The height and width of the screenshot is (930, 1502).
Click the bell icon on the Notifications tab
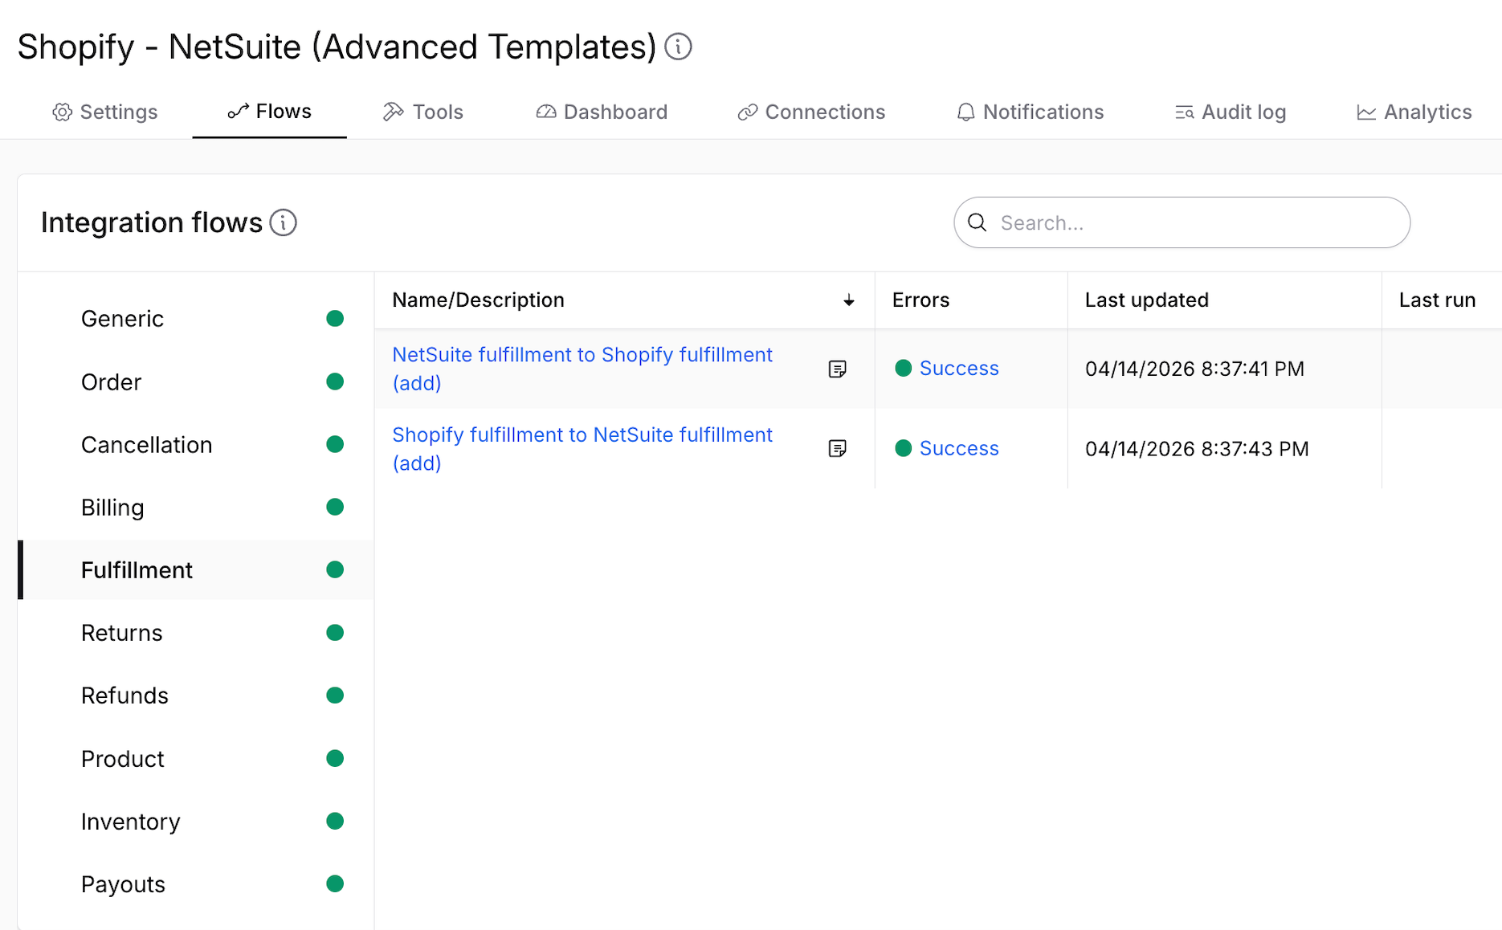click(x=965, y=112)
